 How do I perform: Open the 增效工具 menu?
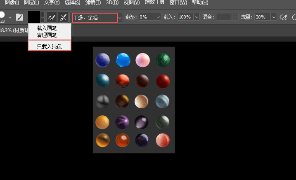(155, 2)
